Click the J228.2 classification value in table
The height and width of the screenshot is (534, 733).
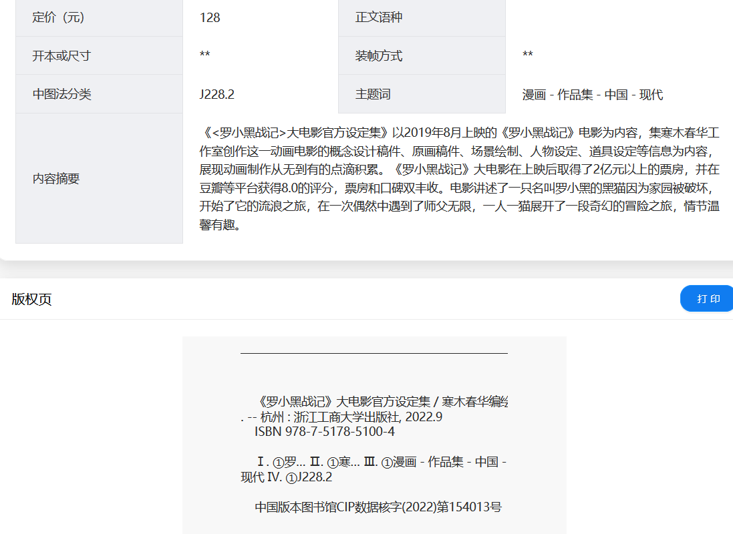click(x=216, y=94)
